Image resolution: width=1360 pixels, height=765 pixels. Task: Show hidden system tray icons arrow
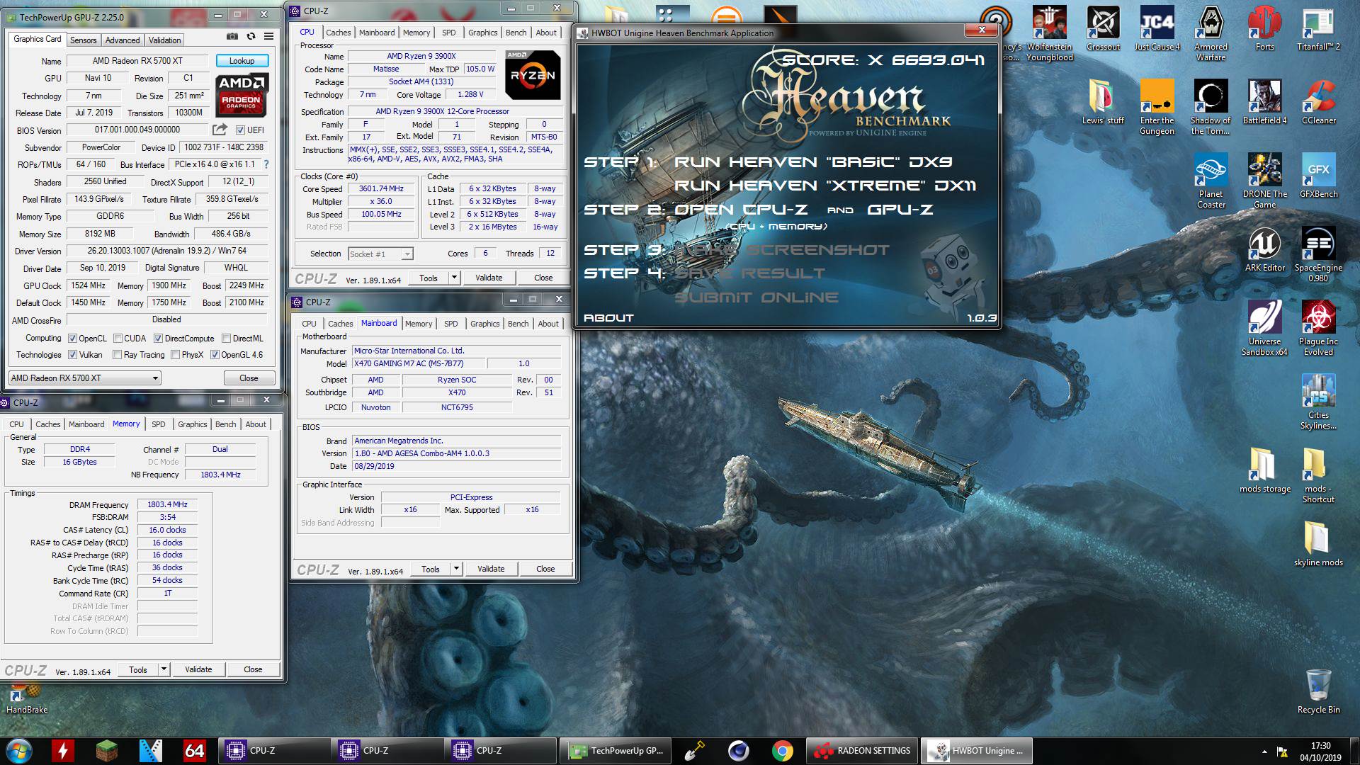pyautogui.click(x=1264, y=751)
